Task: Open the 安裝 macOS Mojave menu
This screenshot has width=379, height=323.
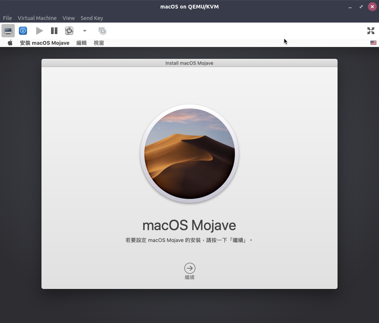Action: (x=45, y=43)
